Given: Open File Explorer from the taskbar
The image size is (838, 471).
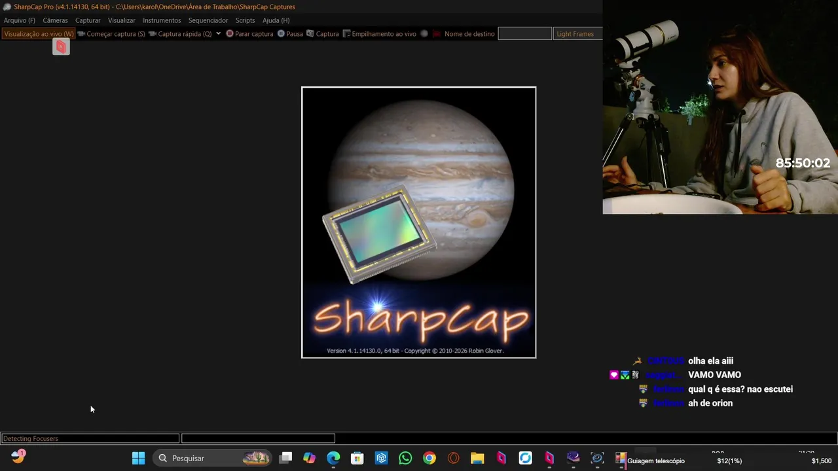Looking at the screenshot, I should coord(477,458).
